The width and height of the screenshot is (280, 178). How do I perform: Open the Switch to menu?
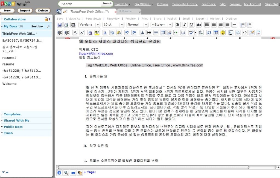122,4
